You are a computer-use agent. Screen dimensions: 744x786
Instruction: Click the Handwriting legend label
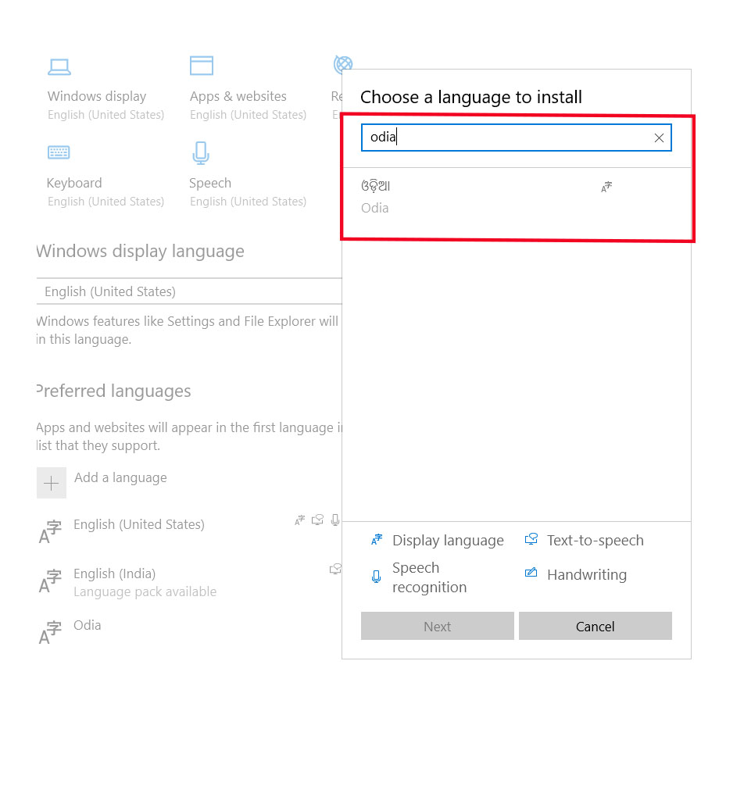pyautogui.click(x=587, y=575)
